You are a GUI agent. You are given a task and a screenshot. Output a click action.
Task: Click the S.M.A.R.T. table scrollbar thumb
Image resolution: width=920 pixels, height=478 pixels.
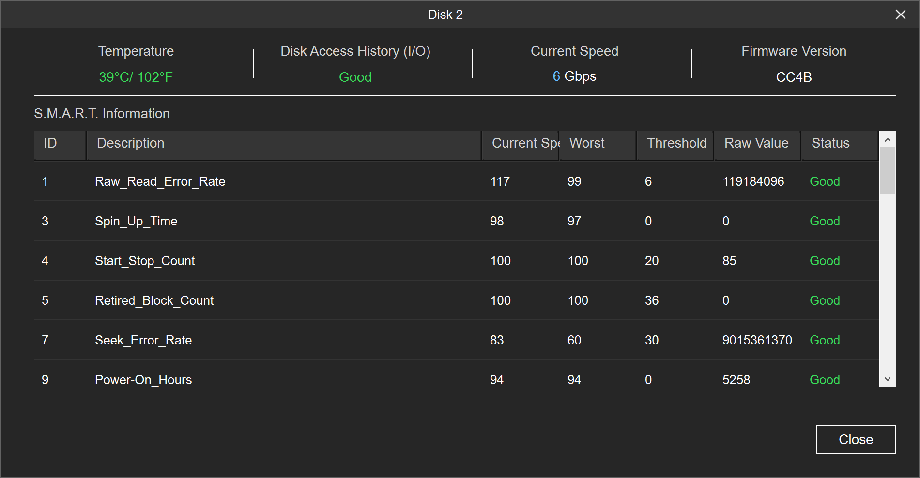point(887,170)
